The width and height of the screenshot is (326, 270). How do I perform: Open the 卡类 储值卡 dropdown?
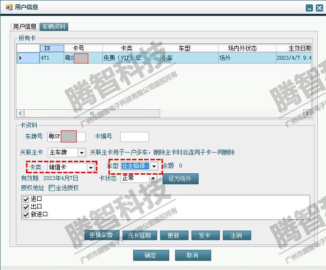[x=90, y=167]
